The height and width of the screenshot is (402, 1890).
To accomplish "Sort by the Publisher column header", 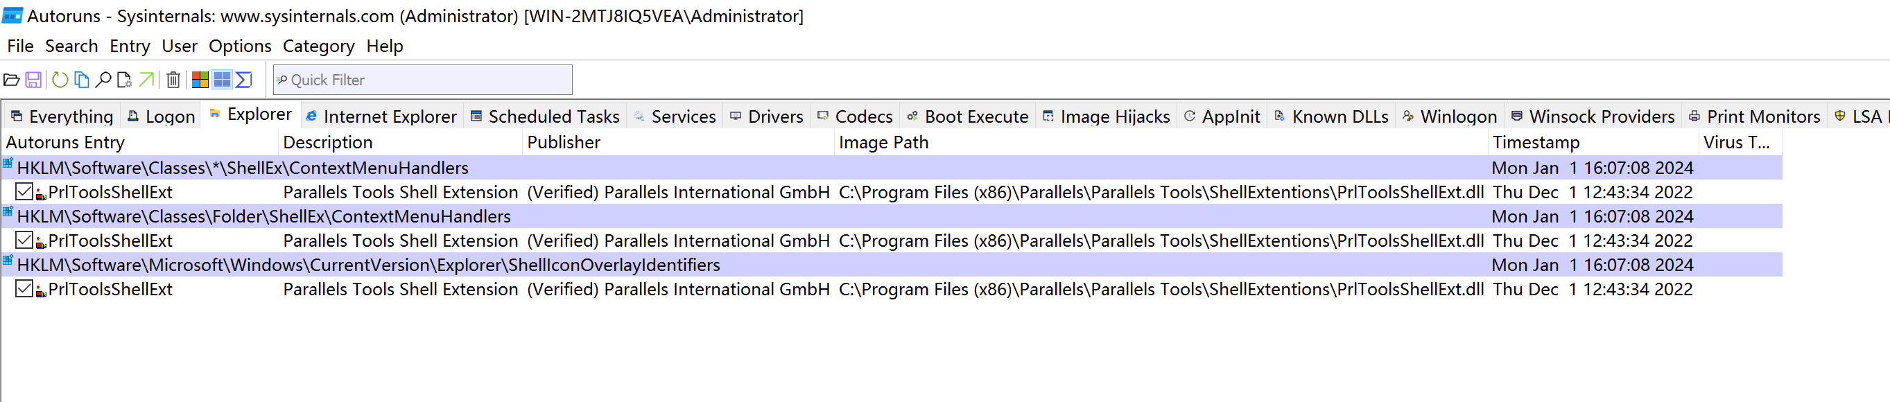I will [x=564, y=142].
